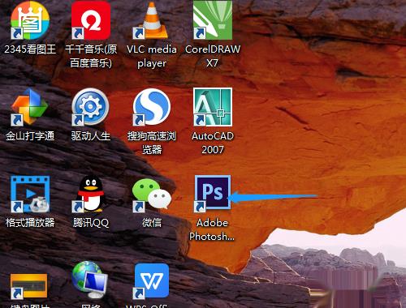Viewport: 406px width, 308px height.
Task: Click the "2345看图王" label text
Action: pos(30,49)
